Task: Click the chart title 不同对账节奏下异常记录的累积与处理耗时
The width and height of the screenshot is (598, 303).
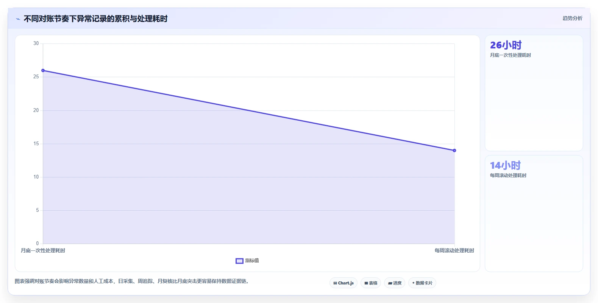Action: [95, 19]
